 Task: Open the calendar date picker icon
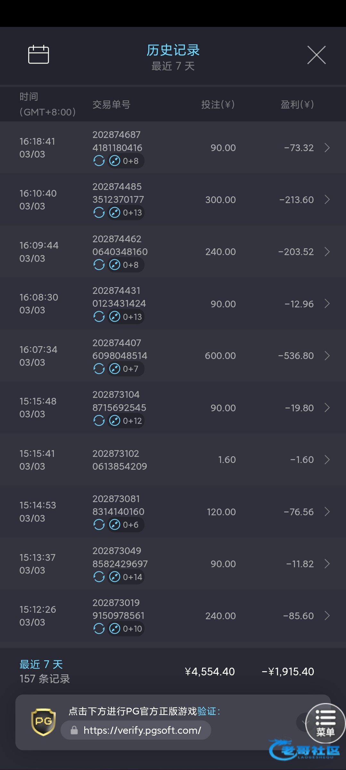tap(38, 55)
